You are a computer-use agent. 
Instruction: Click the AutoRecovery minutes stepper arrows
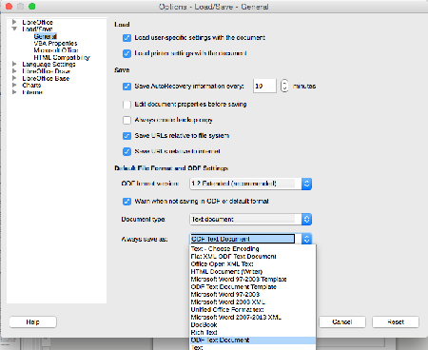284,86
